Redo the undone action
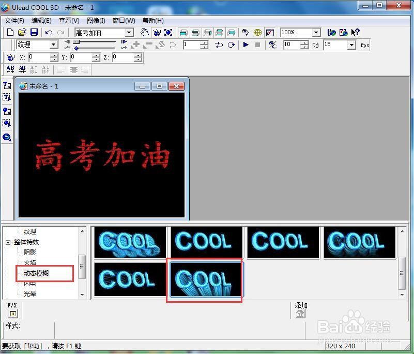Screen dimensions: 414x354 (x=61, y=33)
